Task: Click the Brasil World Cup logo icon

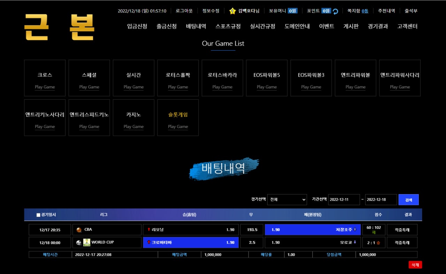Action: pyautogui.click(x=87, y=242)
